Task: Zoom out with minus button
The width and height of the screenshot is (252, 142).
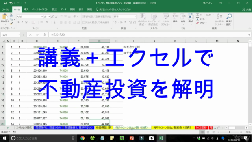Action: click(x=219, y=132)
